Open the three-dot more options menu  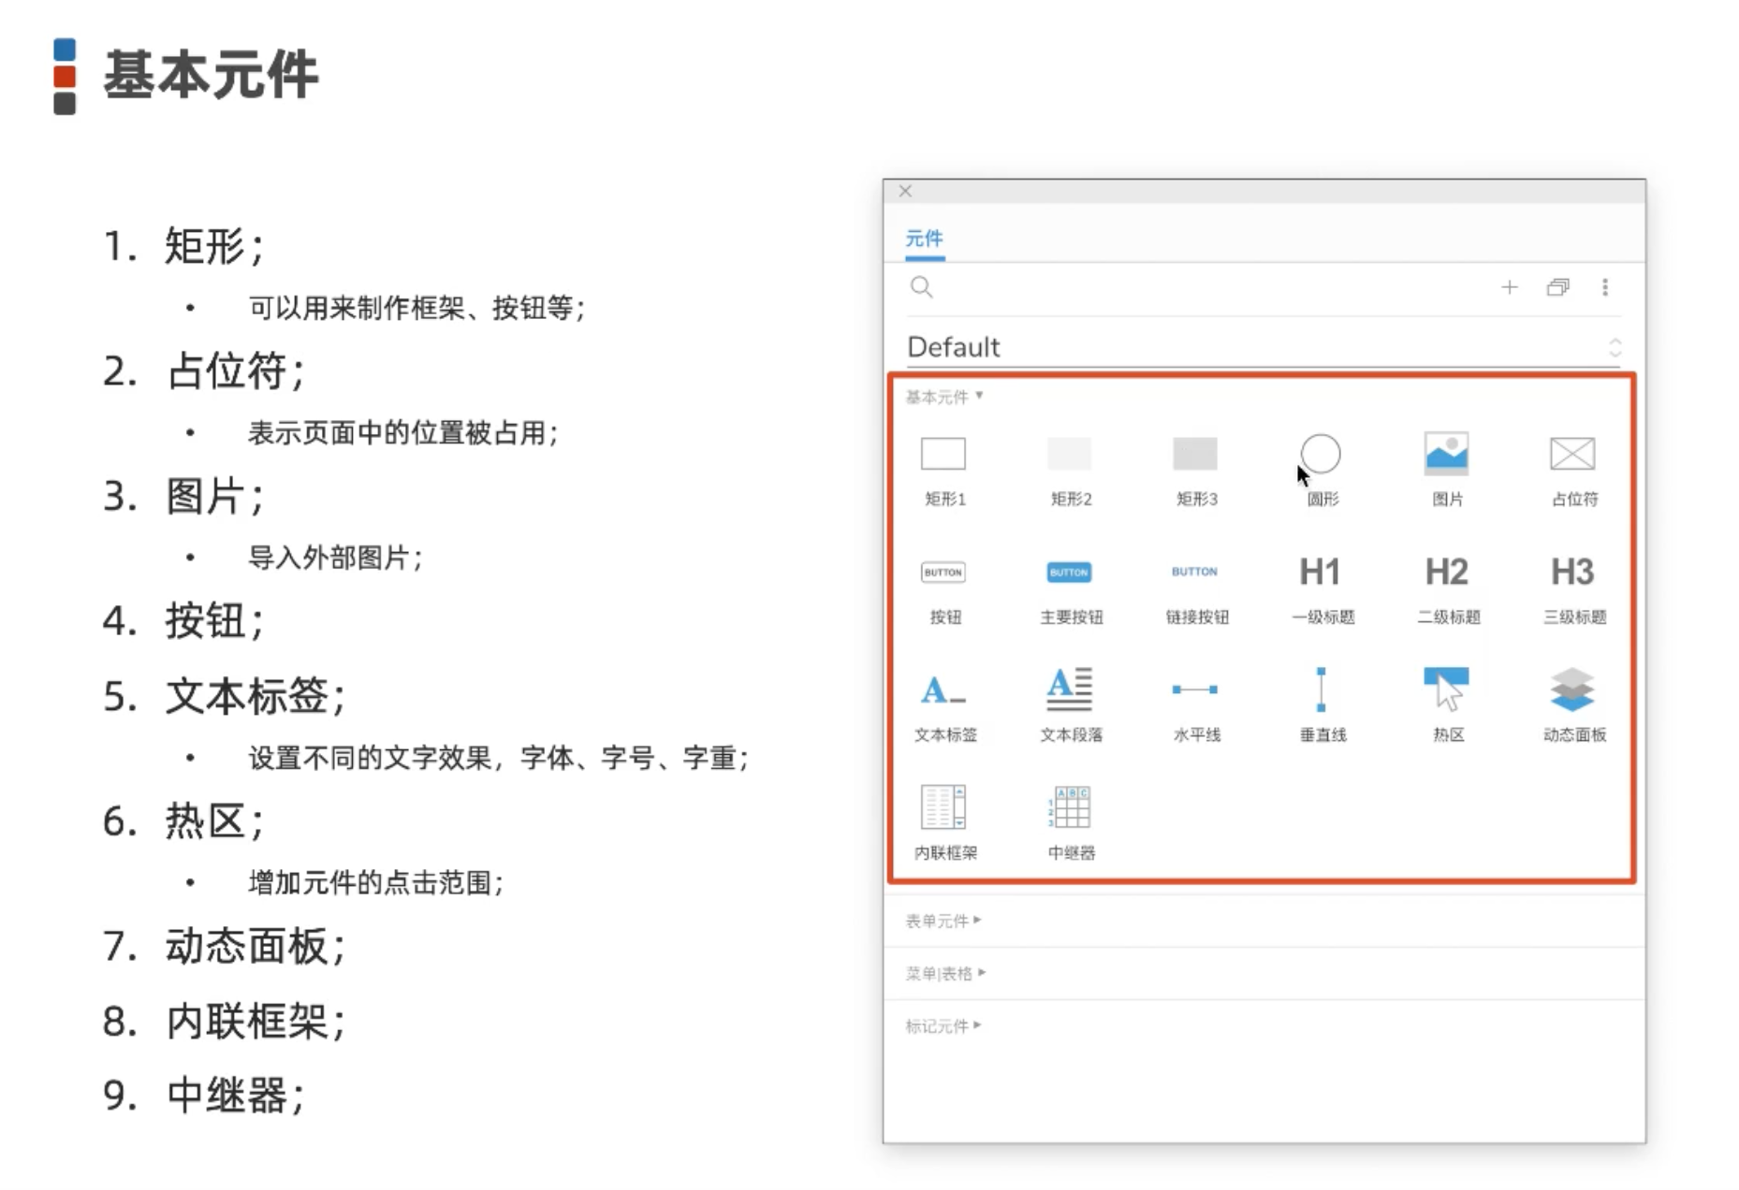[1605, 287]
